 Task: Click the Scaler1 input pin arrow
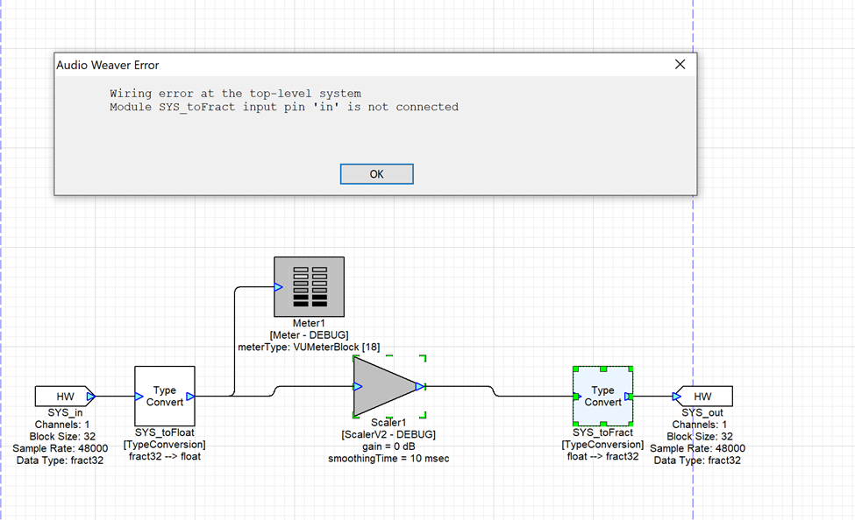point(358,386)
